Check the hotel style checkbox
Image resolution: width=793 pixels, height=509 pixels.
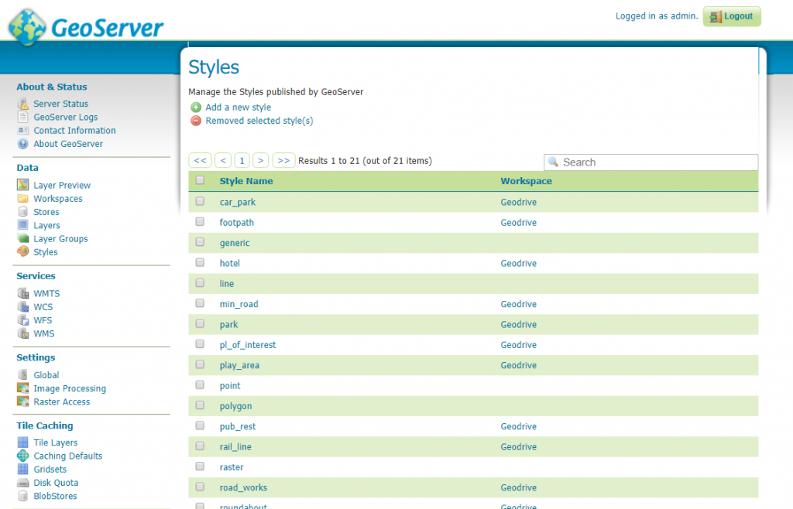pyautogui.click(x=200, y=262)
